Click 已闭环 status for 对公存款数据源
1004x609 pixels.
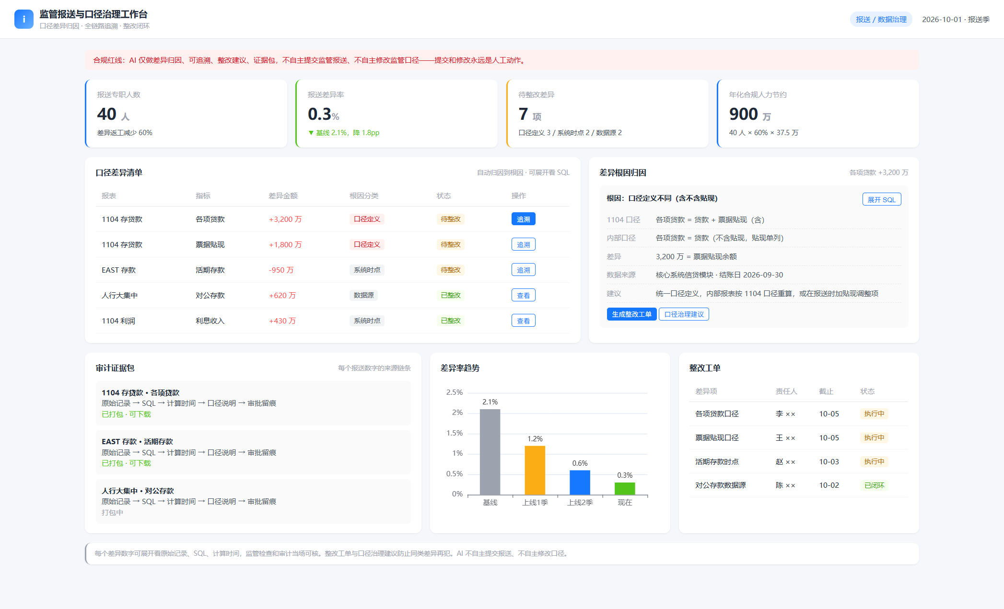(x=874, y=485)
